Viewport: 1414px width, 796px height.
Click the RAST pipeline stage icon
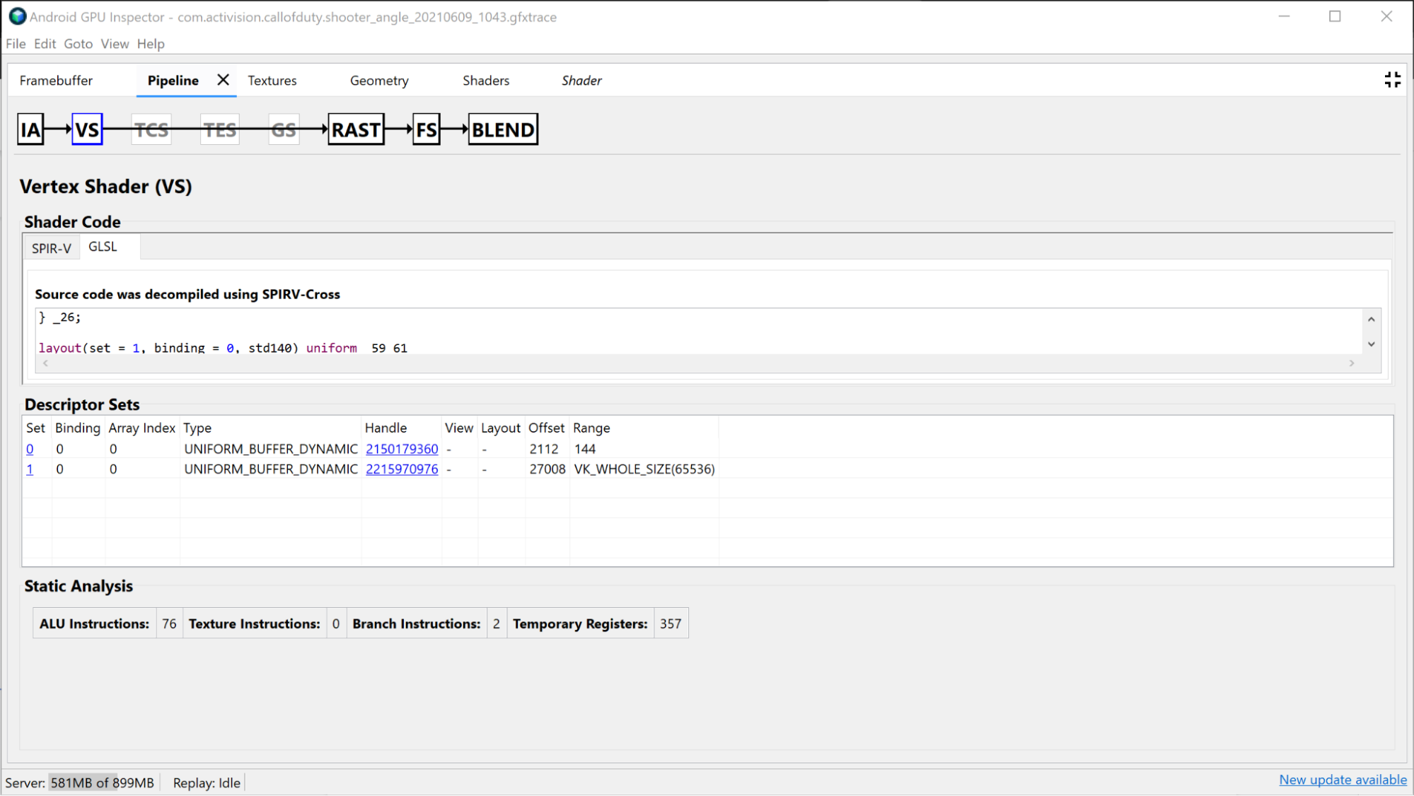pos(355,129)
